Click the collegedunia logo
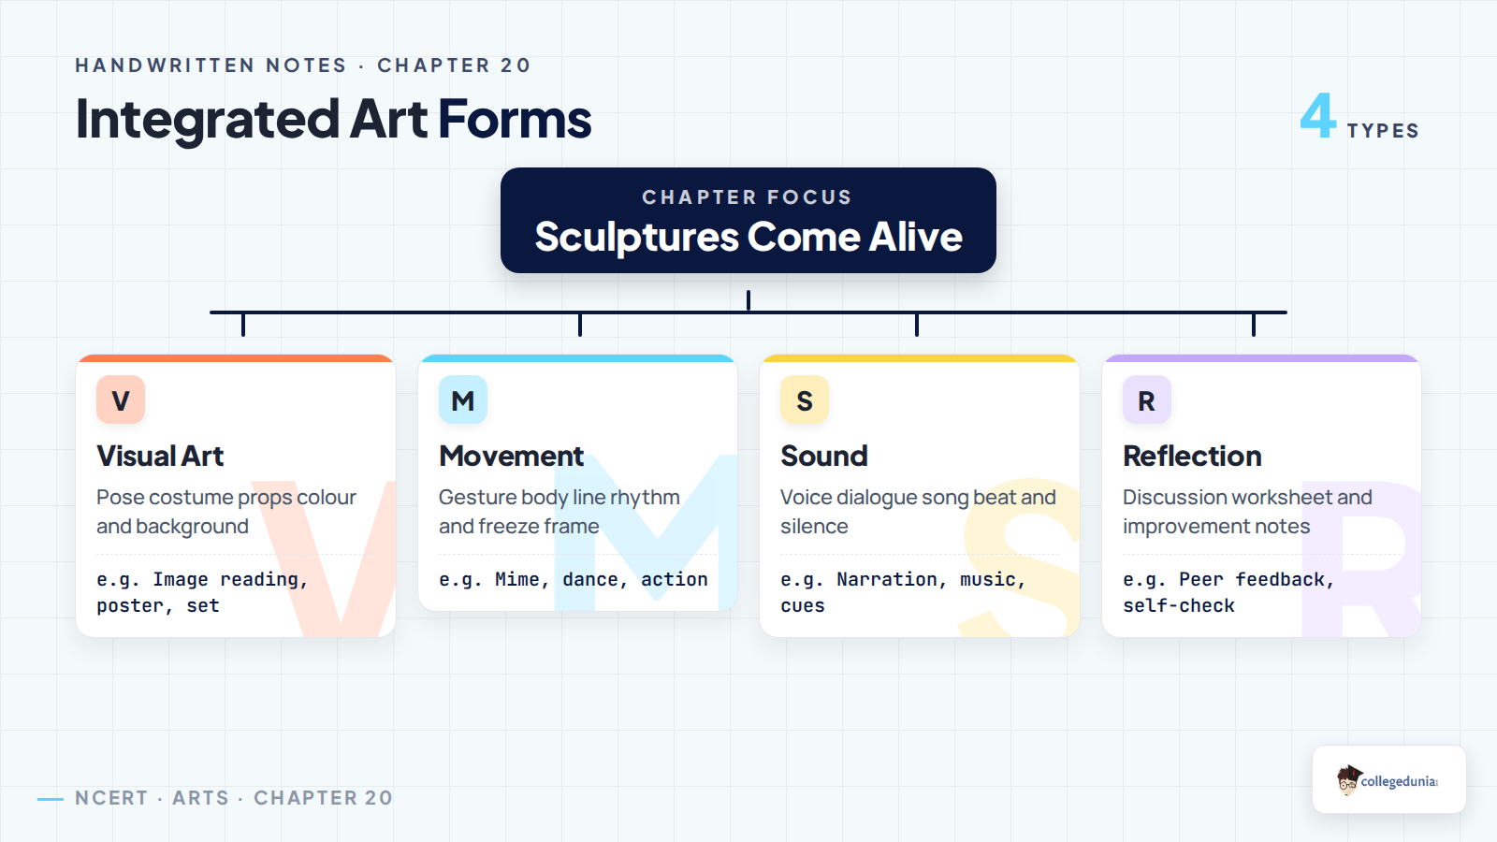Viewport: 1497px width, 842px height. point(1388,779)
